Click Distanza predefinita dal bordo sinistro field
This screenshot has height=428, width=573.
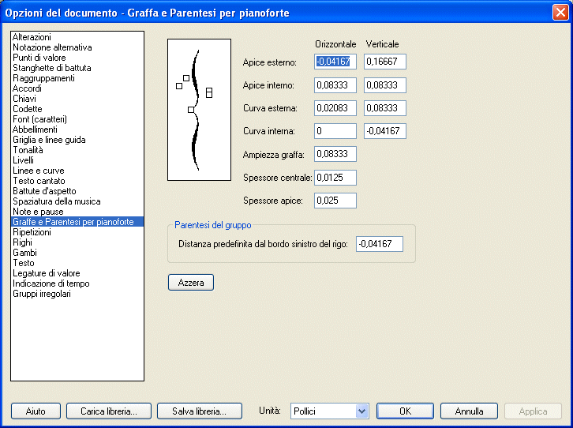pyautogui.click(x=380, y=244)
